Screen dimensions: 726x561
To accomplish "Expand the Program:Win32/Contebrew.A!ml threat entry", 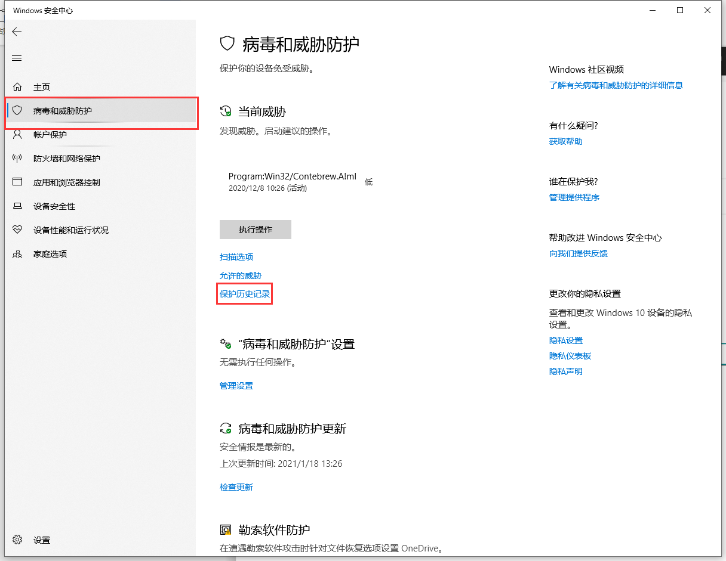I will pos(292,181).
